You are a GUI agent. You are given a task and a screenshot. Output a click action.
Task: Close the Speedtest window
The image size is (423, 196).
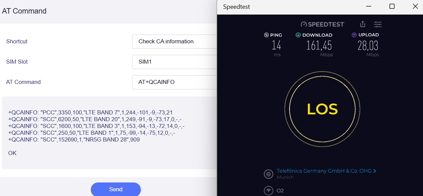[415, 6]
